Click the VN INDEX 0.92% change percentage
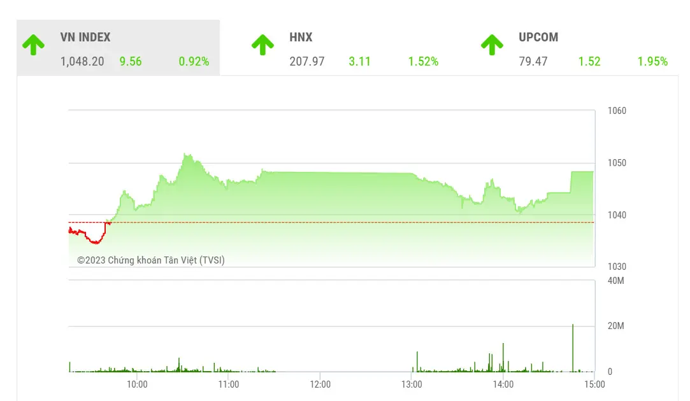The width and height of the screenshot is (690, 401). coord(194,62)
